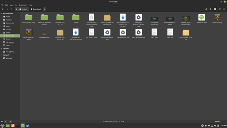
Task: Switch to icon view
Action: [215, 9]
